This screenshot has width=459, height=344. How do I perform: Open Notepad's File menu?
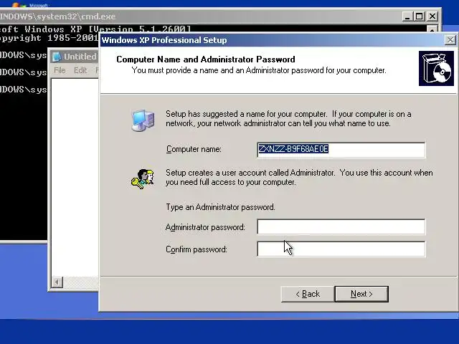[60, 70]
